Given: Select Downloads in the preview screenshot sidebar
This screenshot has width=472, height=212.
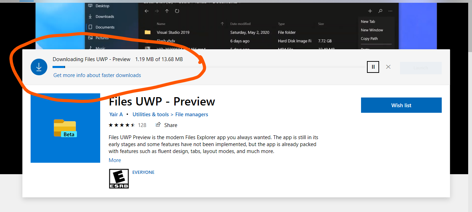Looking at the screenshot, I should click(101, 16).
